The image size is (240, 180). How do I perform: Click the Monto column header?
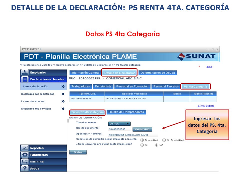pyautogui.click(x=177, y=94)
